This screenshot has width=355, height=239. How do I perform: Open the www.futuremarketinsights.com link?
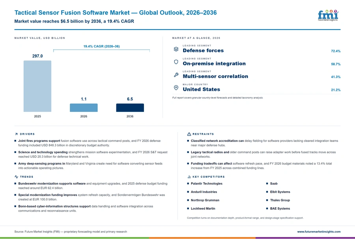[319, 231]
